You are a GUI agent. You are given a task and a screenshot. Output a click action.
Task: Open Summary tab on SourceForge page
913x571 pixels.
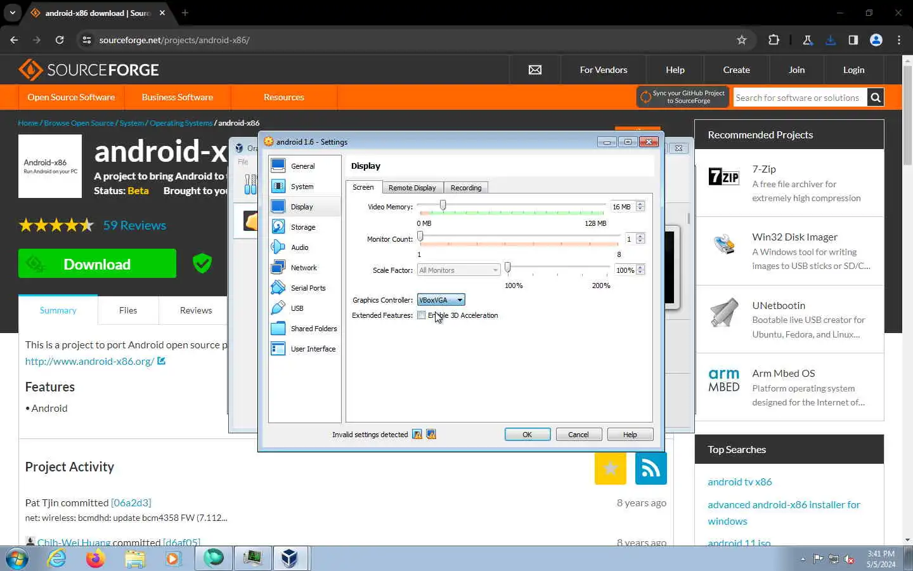(x=58, y=310)
